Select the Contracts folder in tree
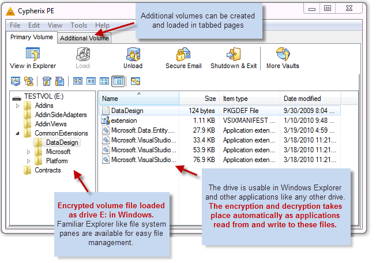Screen dimensions: 376x263 (x=48, y=170)
